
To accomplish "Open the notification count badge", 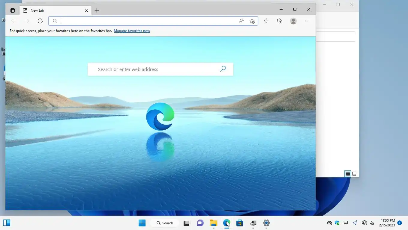I will point(400,223).
